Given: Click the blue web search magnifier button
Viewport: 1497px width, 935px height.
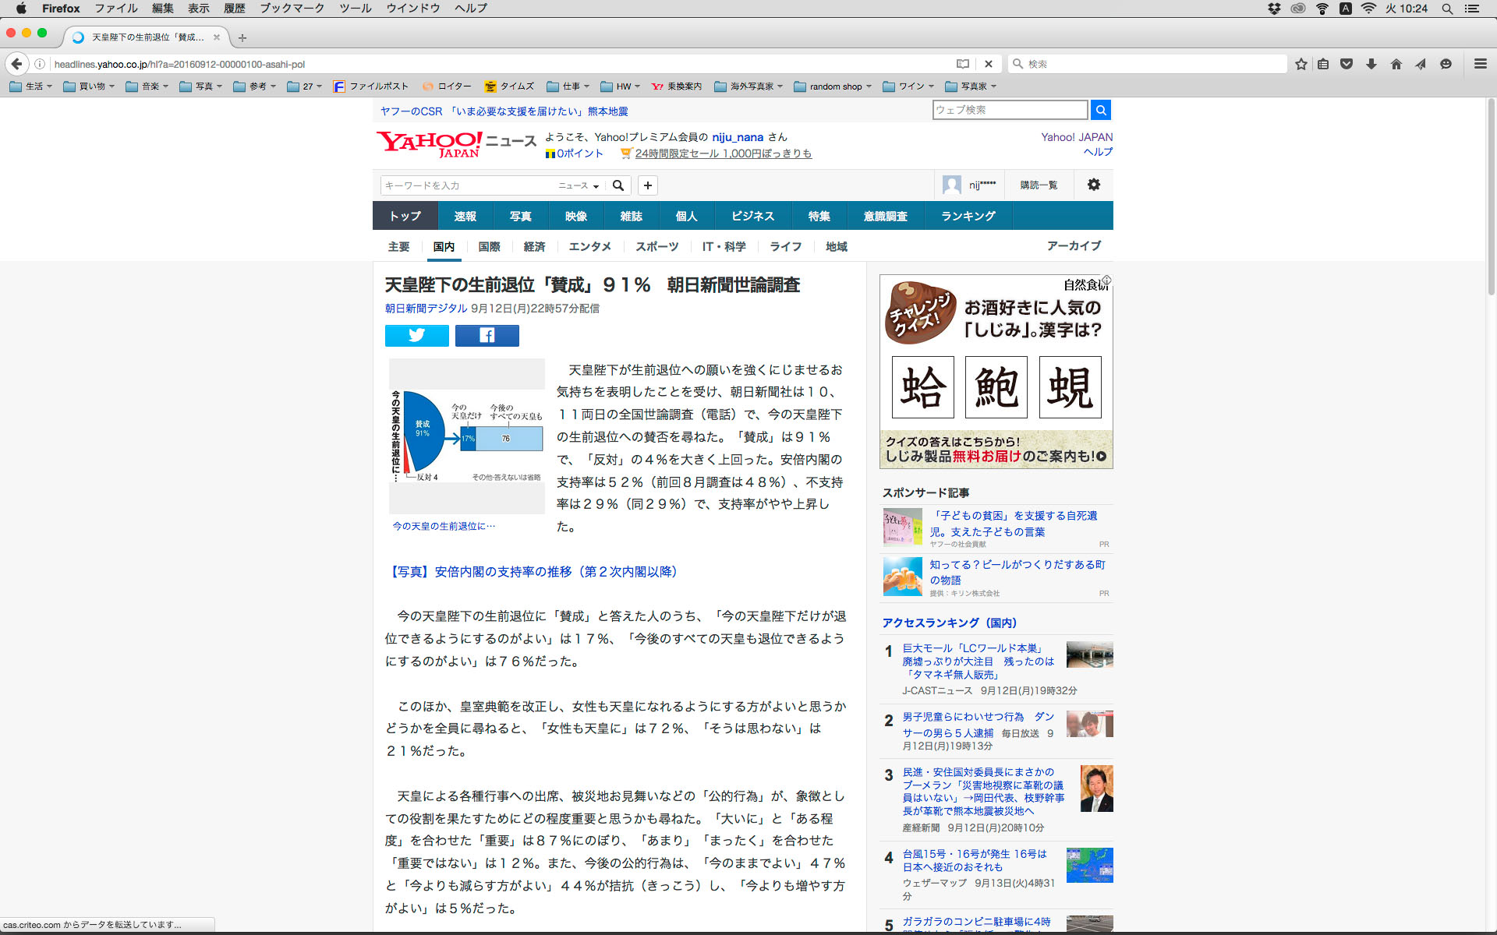Looking at the screenshot, I should point(1100,110).
